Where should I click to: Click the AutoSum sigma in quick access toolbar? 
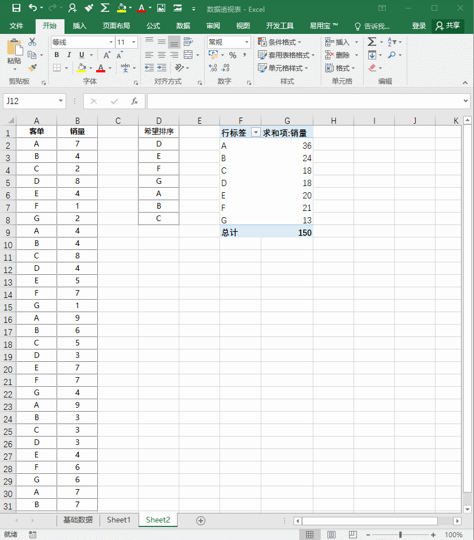105,7
